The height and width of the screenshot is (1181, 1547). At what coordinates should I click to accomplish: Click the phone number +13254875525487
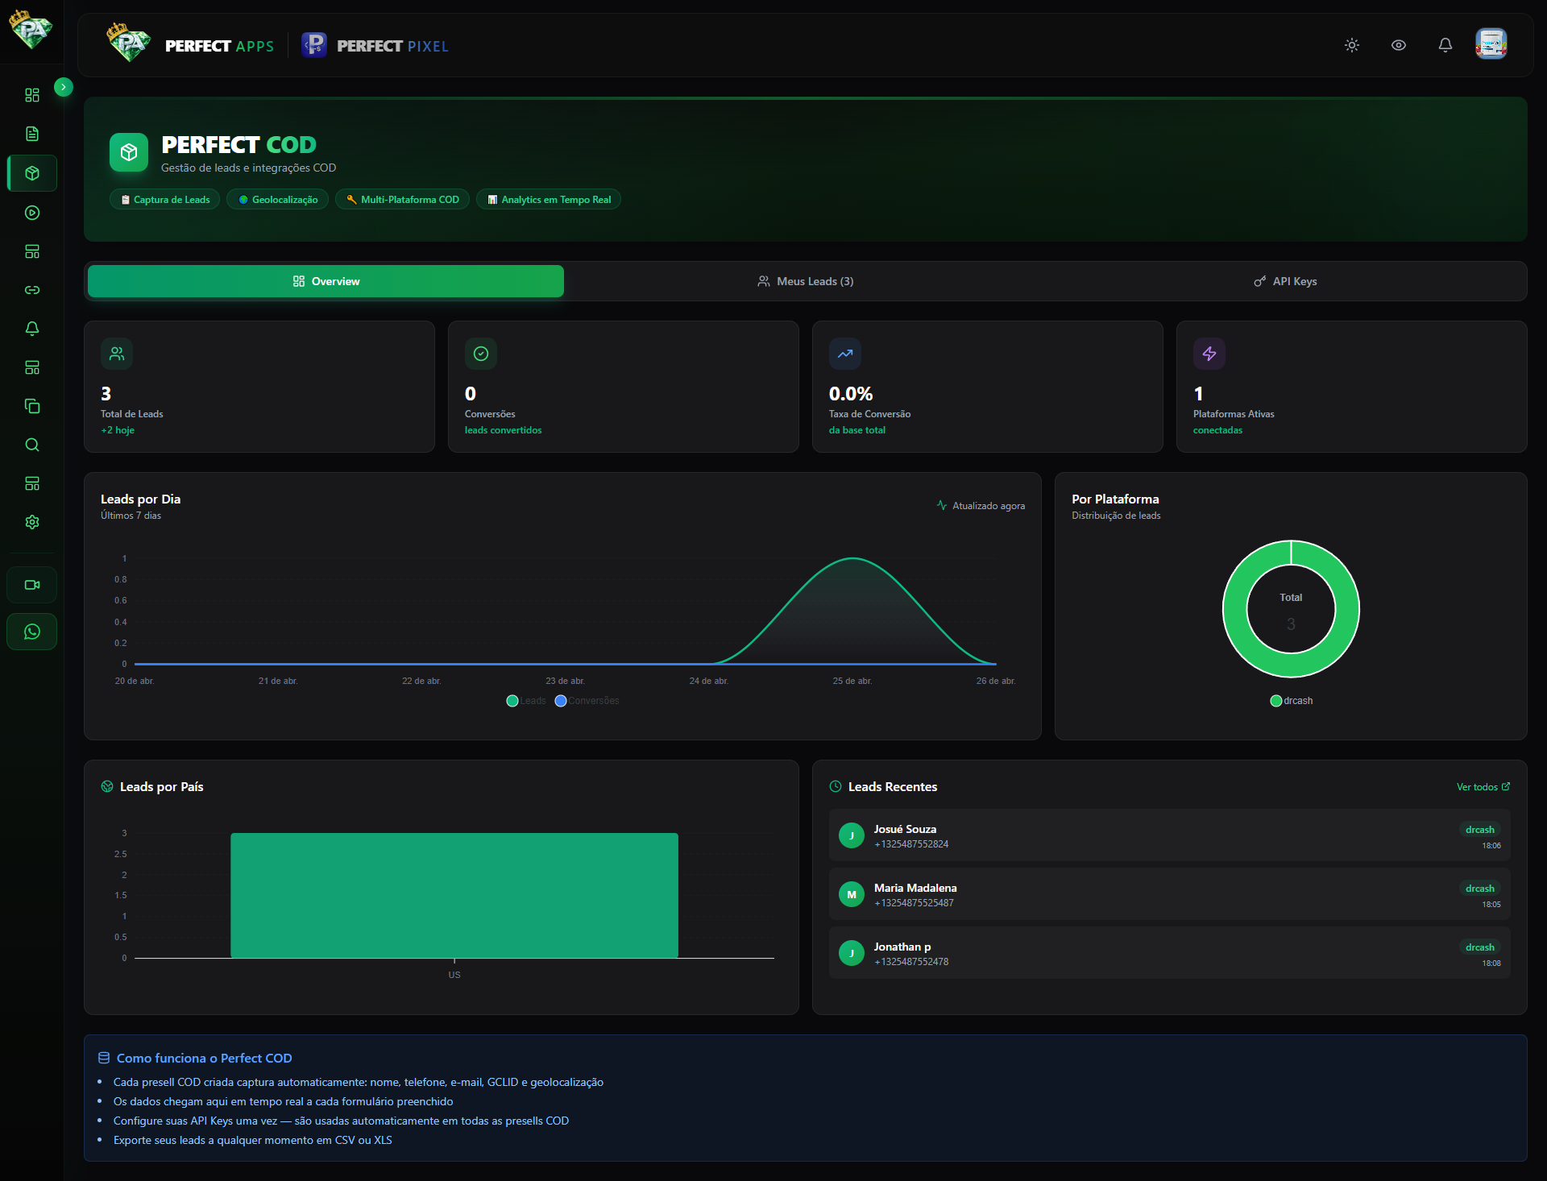point(914,903)
